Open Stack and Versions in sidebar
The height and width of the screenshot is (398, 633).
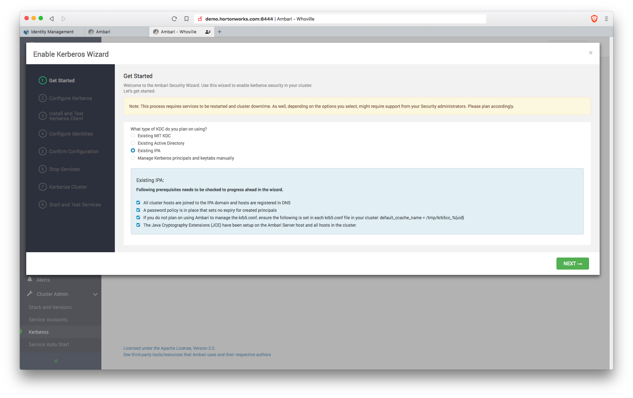50,307
